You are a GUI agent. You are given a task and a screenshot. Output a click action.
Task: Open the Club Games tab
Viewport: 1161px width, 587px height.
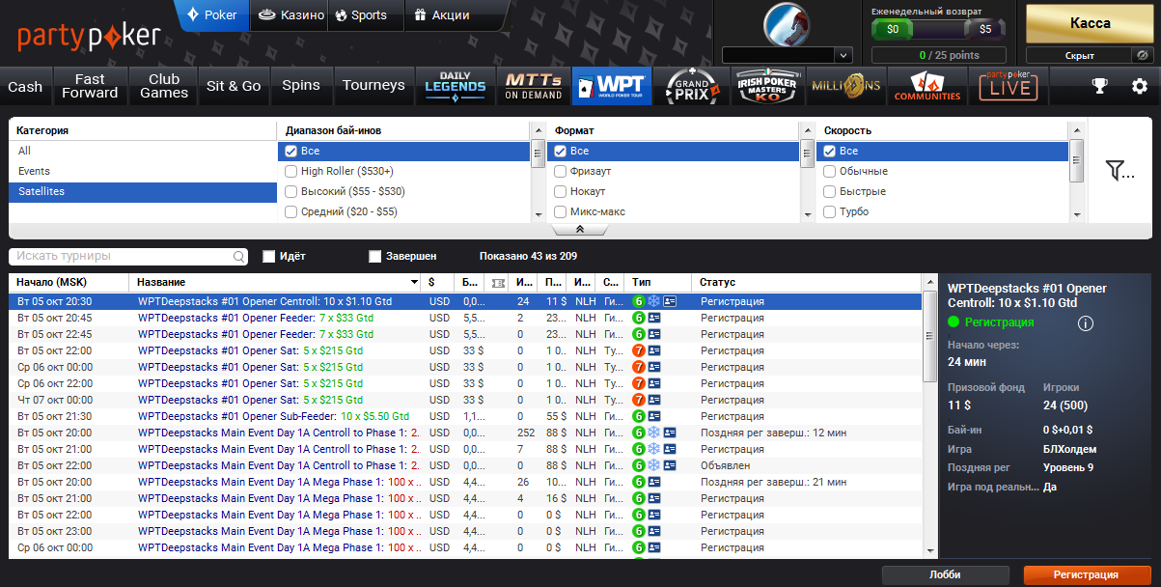point(164,86)
